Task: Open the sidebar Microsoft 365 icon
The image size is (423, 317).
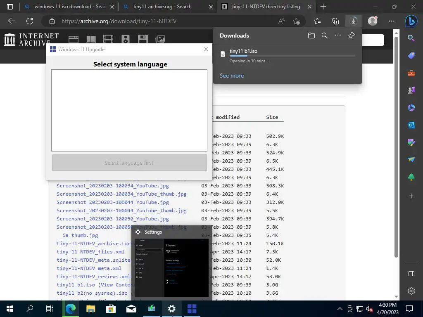Action: tap(411, 108)
